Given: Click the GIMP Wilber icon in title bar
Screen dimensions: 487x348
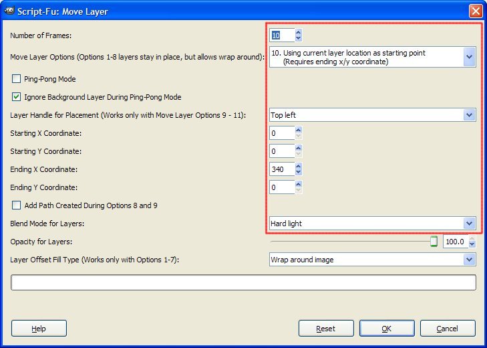Looking at the screenshot, I should click(x=9, y=11).
